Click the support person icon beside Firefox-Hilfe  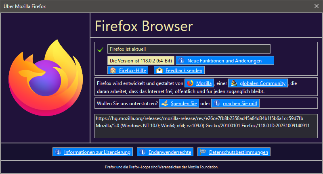tap(113, 70)
